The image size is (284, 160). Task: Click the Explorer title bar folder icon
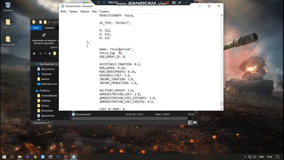[x=34, y=22]
